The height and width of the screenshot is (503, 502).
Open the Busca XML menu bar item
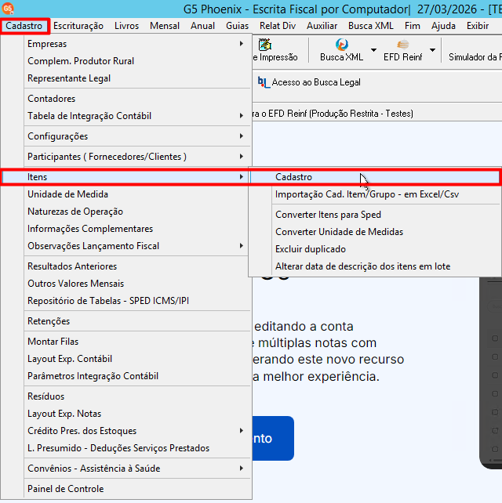[371, 26]
